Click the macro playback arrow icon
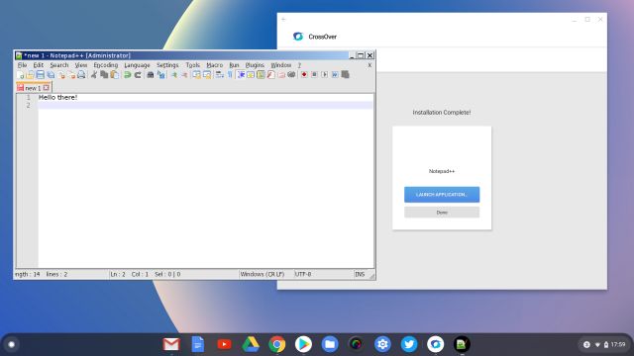This screenshot has width=634, height=356. click(324, 75)
